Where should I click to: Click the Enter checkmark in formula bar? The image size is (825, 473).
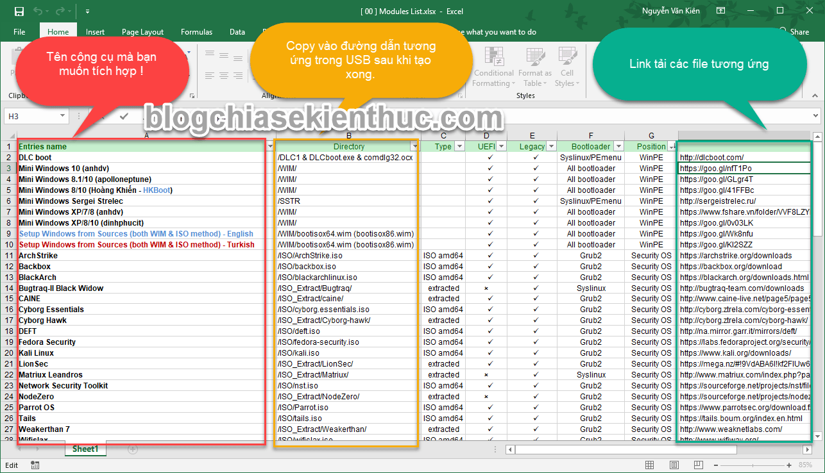(124, 116)
